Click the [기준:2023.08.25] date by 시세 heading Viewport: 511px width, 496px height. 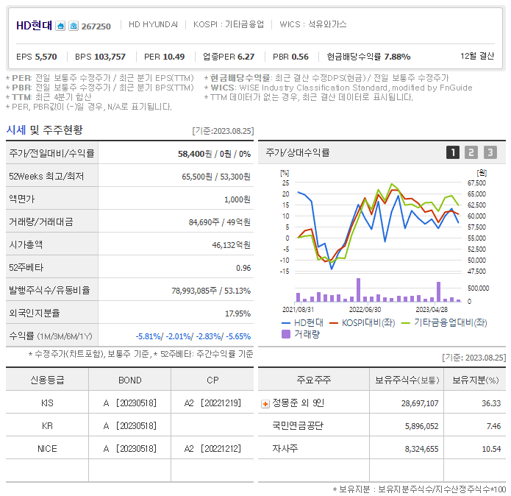tap(223, 131)
